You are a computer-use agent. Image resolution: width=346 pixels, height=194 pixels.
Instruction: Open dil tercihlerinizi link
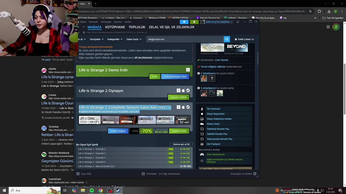point(143,58)
